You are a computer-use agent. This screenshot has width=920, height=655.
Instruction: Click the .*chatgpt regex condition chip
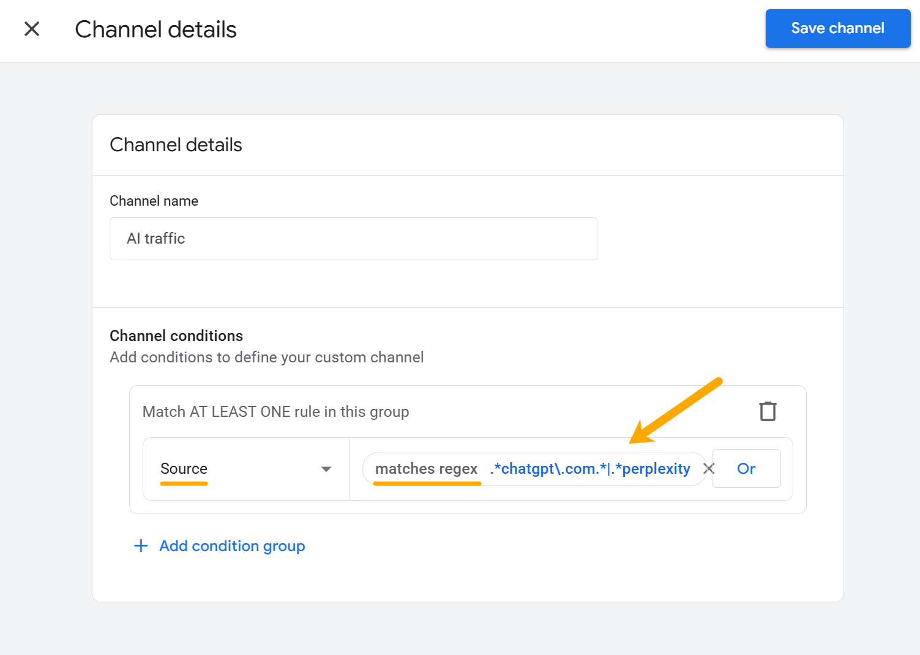[589, 468]
